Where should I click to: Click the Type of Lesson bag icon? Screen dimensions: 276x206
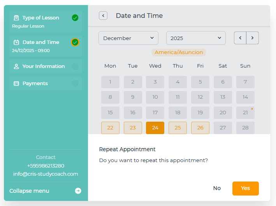click(16, 18)
